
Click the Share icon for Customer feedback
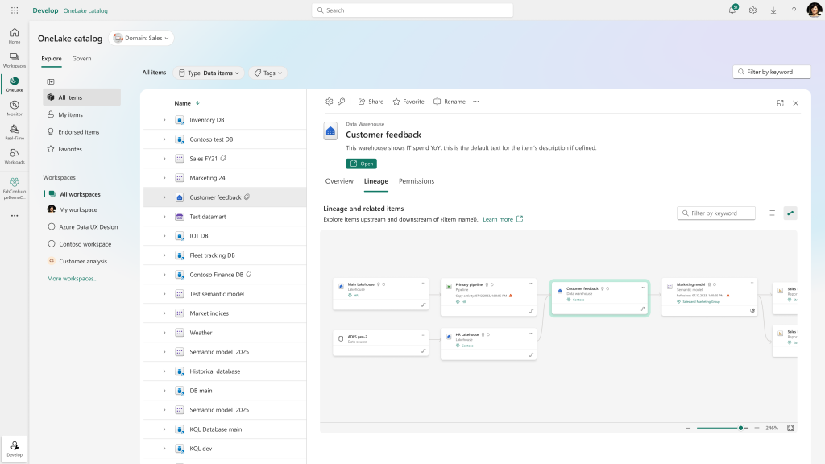tap(371, 101)
